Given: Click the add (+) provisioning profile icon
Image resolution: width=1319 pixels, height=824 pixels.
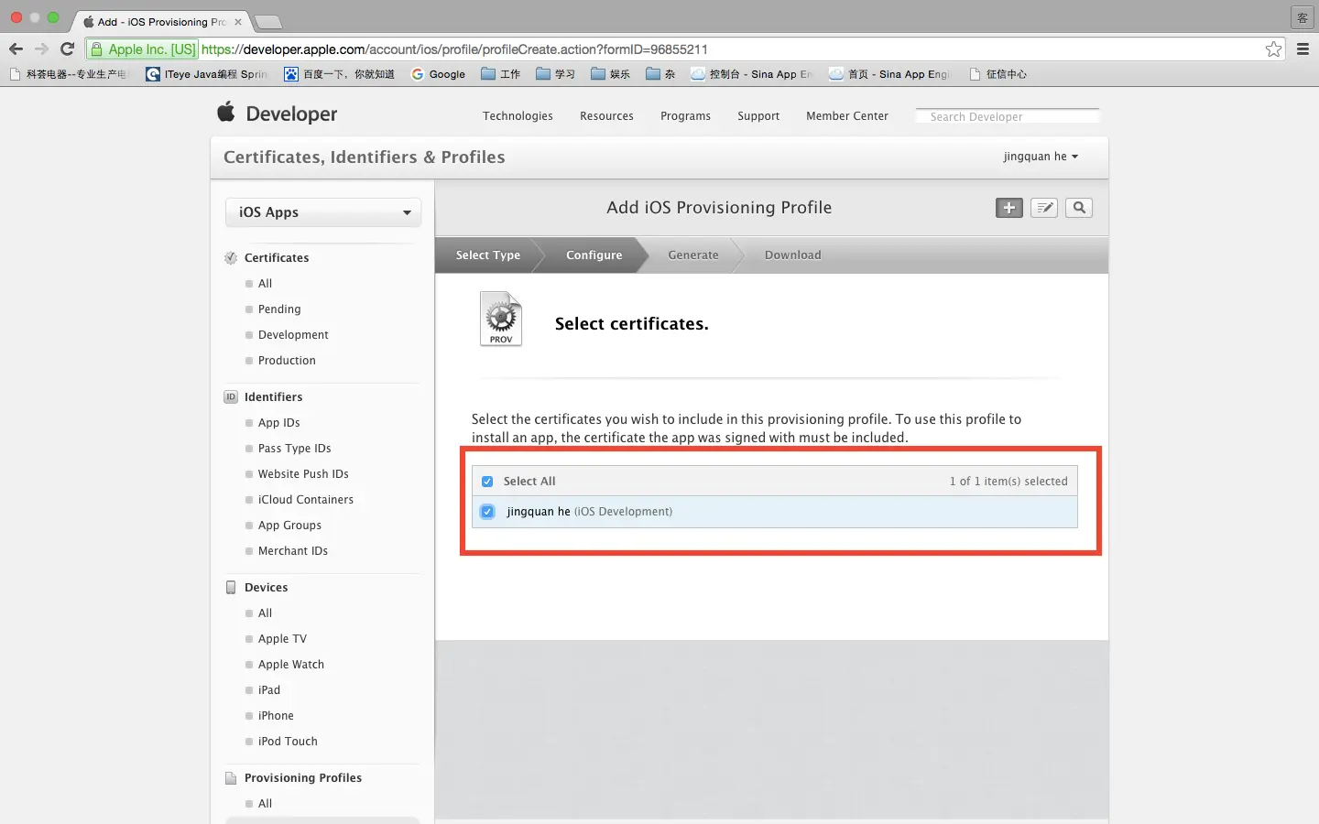Looking at the screenshot, I should tap(1008, 208).
